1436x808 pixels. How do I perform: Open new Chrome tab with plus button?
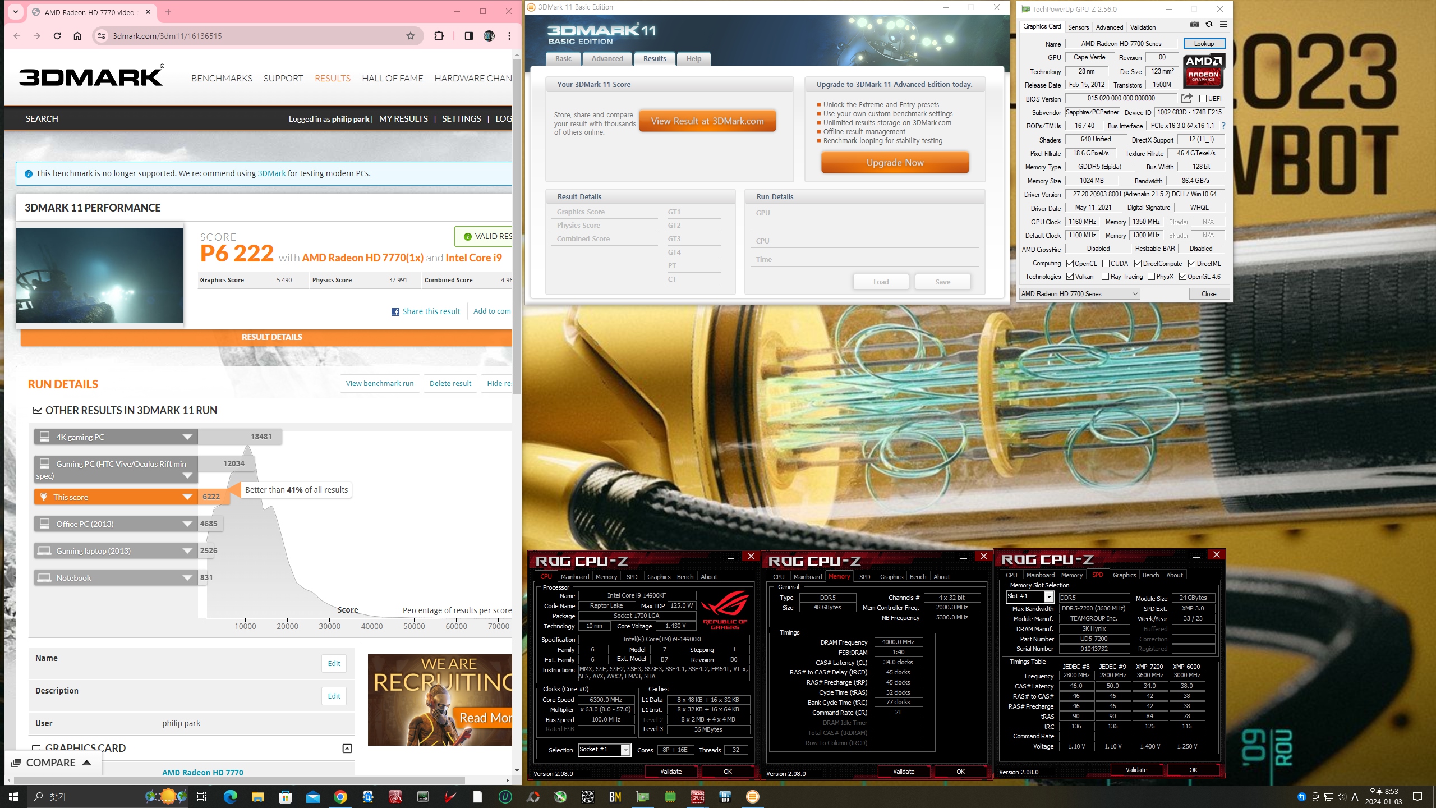[168, 12]
